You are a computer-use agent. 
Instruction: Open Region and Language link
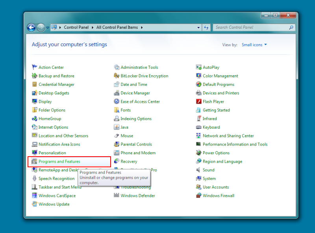[222, 161]
